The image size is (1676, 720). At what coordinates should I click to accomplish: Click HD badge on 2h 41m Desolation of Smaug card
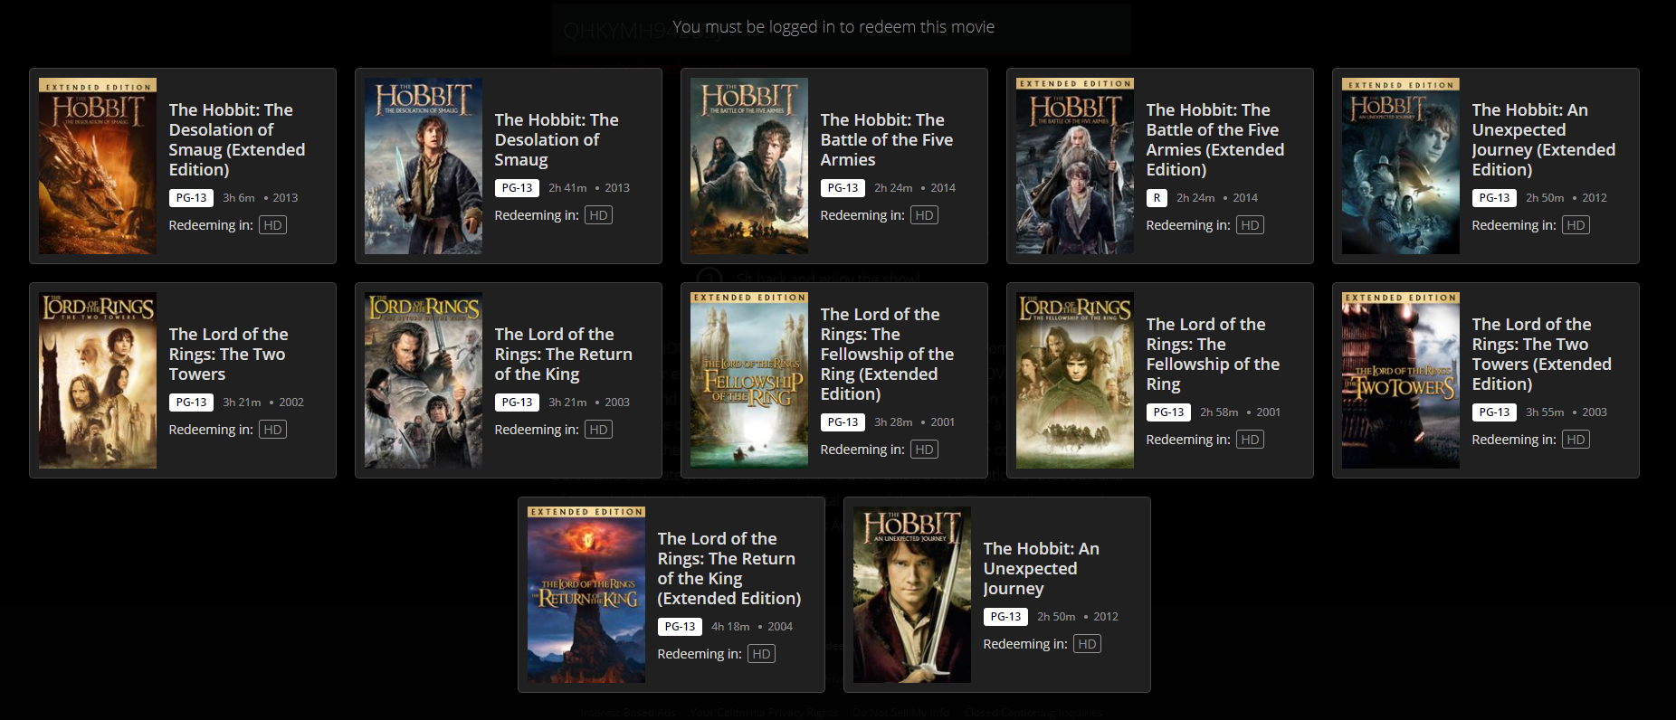[x=598, y=215]
